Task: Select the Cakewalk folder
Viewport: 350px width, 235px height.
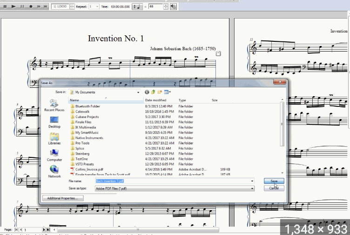Action: pyautogui.click(x=82, y=111)
